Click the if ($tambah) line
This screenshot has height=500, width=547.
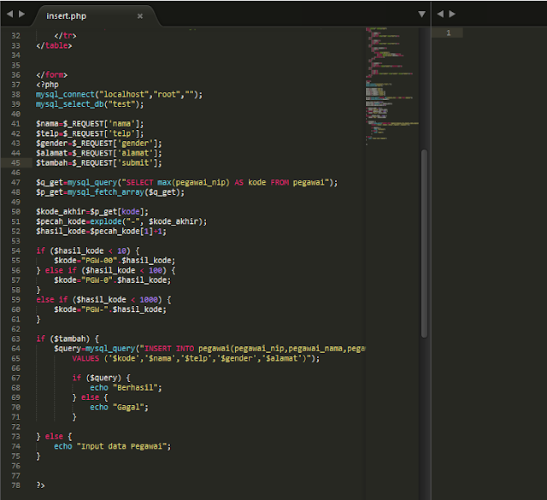68,338
